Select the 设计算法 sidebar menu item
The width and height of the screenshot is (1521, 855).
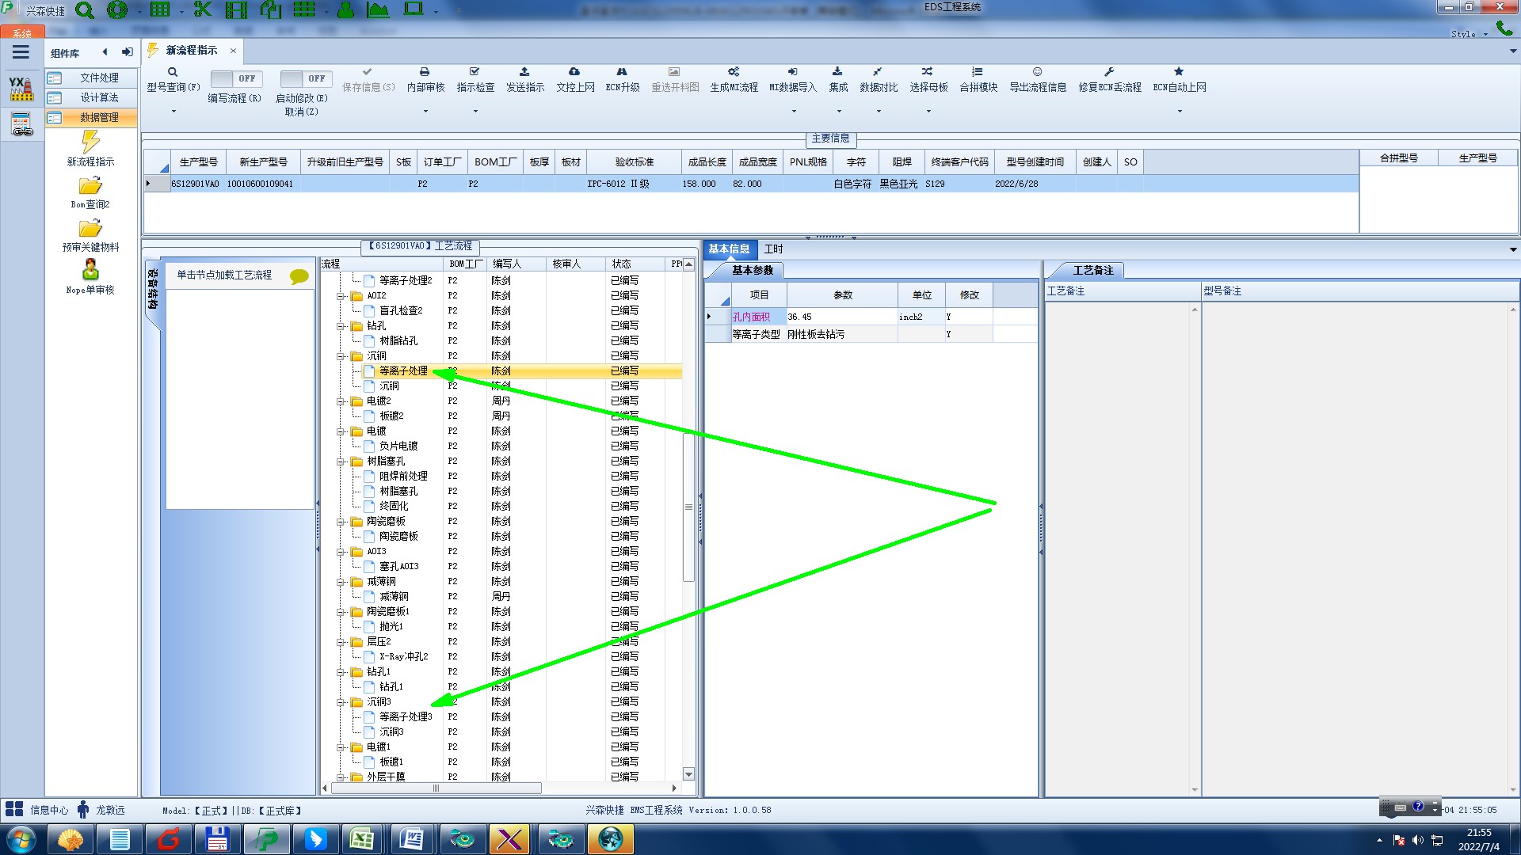[x=99, y=97]
